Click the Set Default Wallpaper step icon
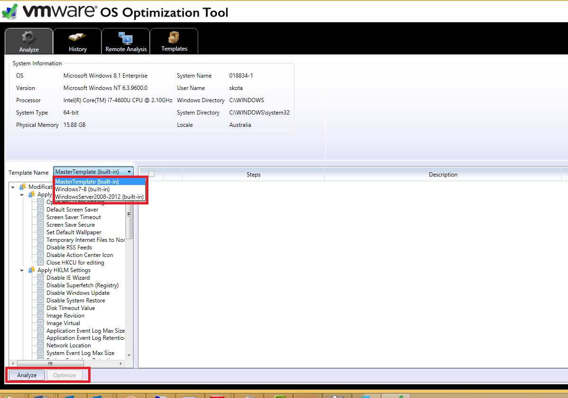This screenshot has height=398, width=568. [41, 232]
